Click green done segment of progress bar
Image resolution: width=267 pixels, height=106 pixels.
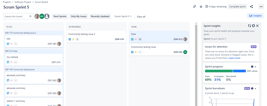(x=219, y=71)
